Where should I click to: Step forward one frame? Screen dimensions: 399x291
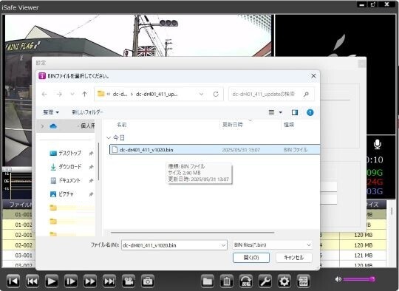[x=71, y=281]
